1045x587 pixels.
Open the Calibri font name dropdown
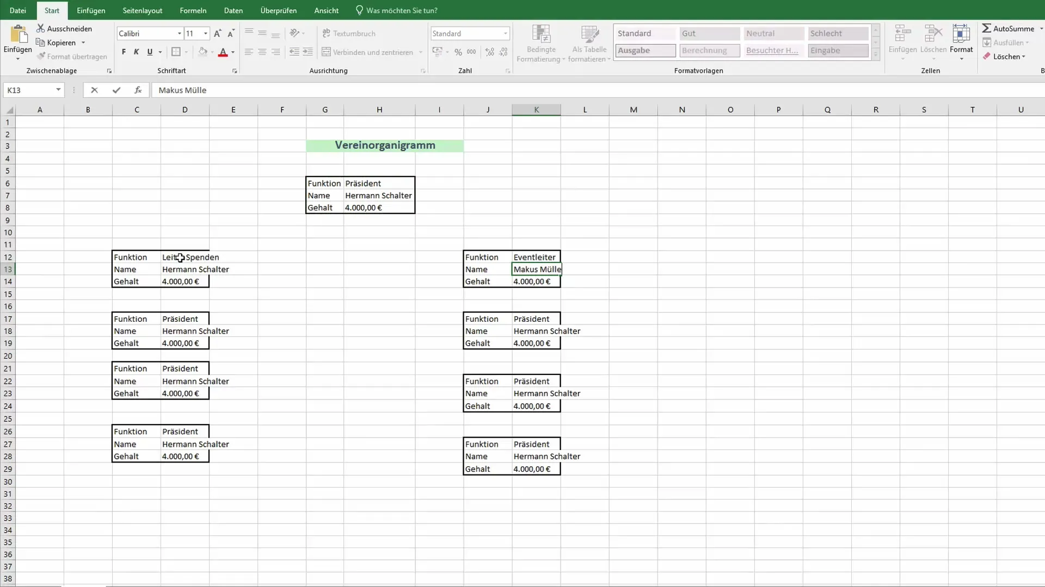179,34
